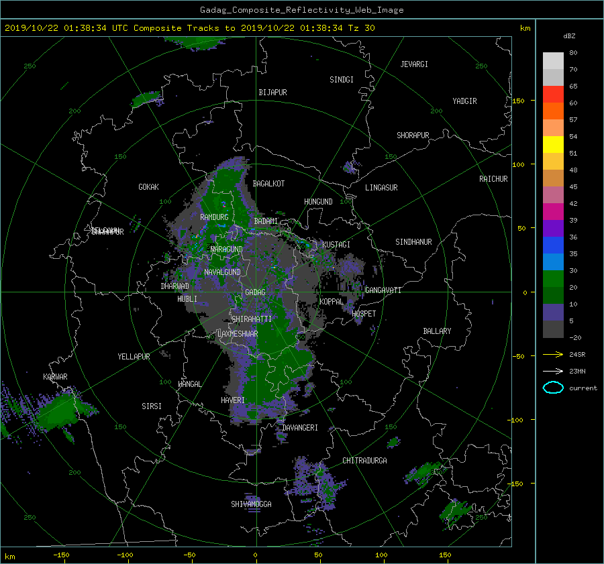Image resolution: width=604 pixels, height=564 pixels.
Task: Click the yellow 24SR arrow legend icon
Action: click(x=553, y=354)
